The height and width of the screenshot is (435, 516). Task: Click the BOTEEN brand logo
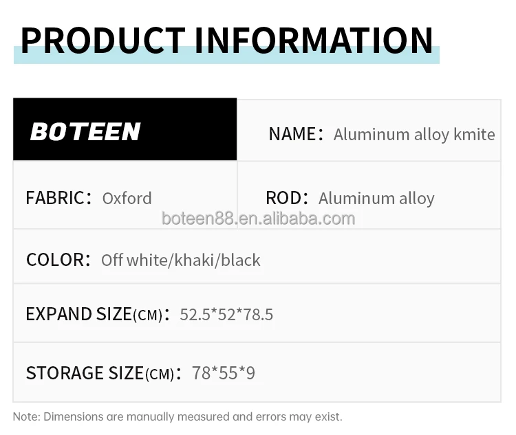85,131
